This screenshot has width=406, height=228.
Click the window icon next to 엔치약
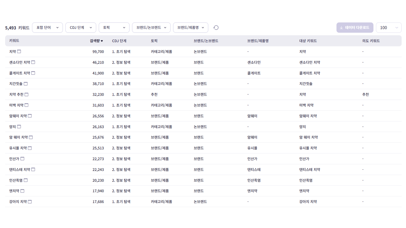[22, 191]
